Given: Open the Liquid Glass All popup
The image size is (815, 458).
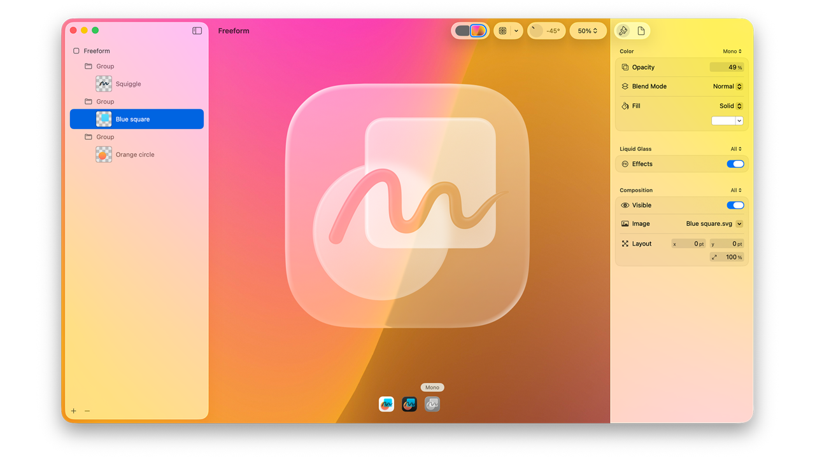Looking at the screenshot, I should [x=736, y=149].
